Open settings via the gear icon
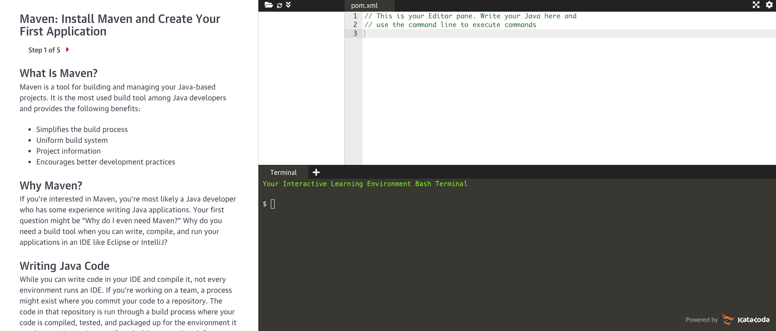 [769, 5]
